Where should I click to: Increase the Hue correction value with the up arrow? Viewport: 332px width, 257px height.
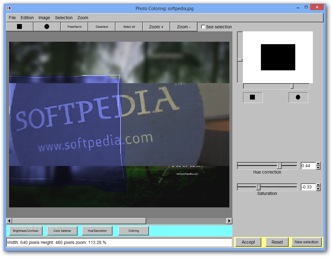318,164
